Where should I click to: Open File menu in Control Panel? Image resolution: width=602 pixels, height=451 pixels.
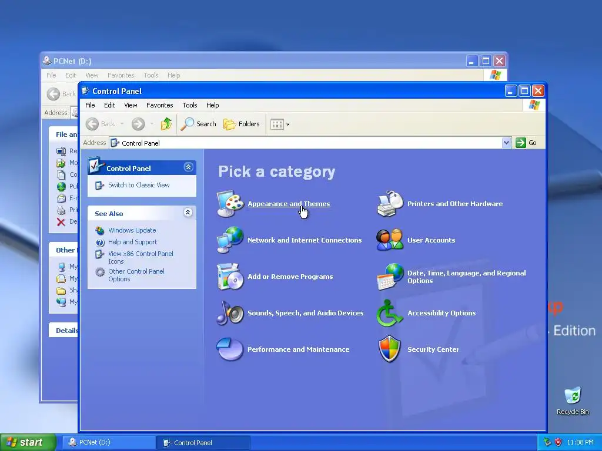[x=90, y=105]
